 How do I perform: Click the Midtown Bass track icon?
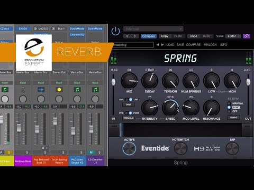(23, 90)
